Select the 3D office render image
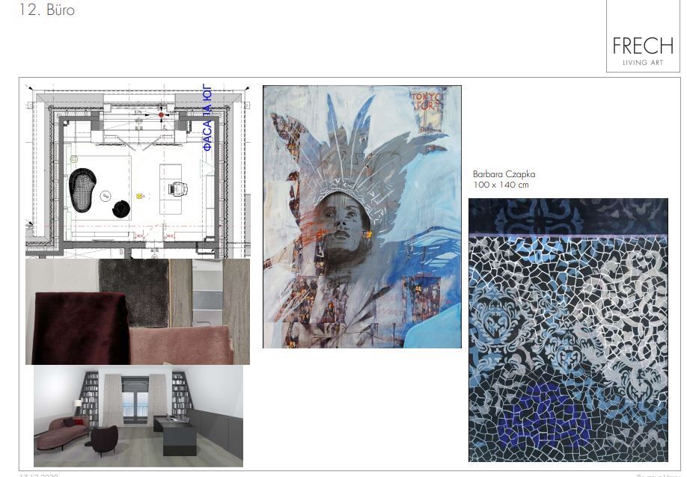This screenshot has height=477, width=687. point(138,416)
